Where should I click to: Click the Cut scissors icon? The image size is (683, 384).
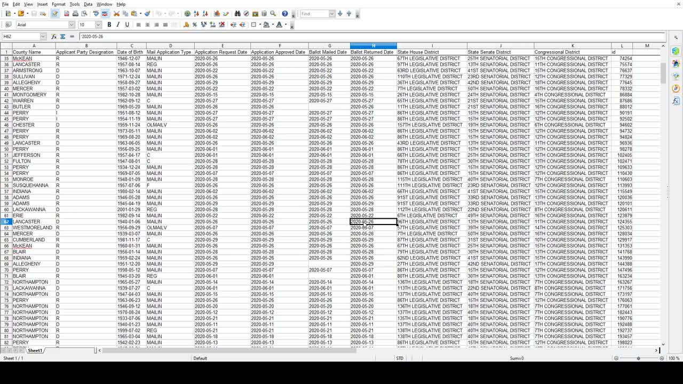tap(116, 13)
